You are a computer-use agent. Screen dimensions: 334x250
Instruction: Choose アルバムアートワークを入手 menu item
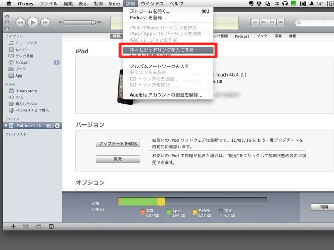(168, 66)
